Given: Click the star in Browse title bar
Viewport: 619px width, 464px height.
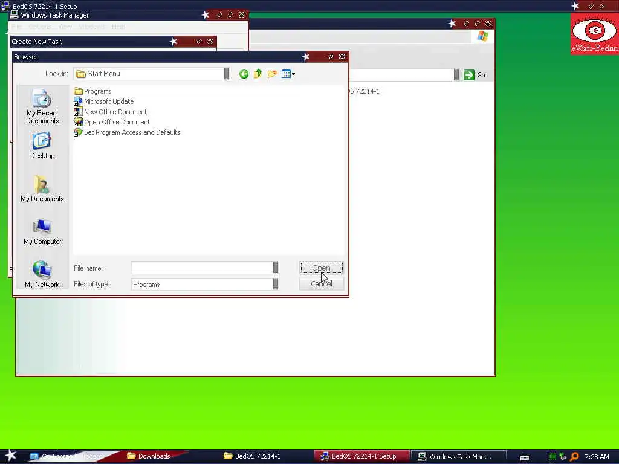Looking at the screenshot, I should click(x=305, y=57).
